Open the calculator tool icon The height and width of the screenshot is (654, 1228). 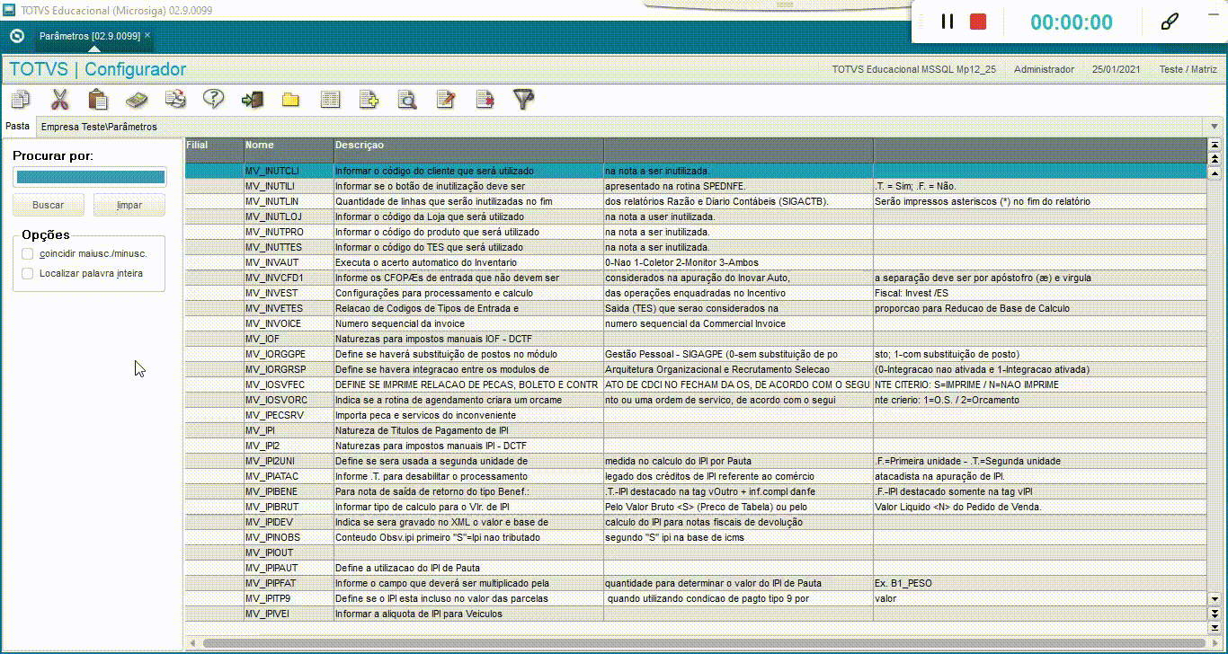coord(137,99)
